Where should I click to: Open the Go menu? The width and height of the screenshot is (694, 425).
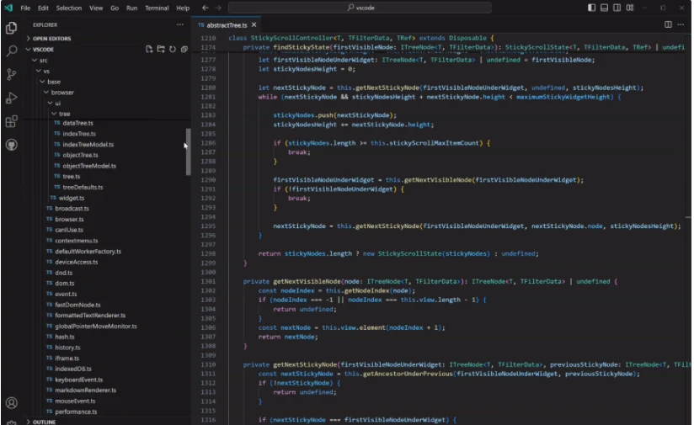point(115,8)
